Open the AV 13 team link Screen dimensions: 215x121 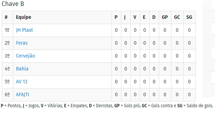[x=21, y=82]
